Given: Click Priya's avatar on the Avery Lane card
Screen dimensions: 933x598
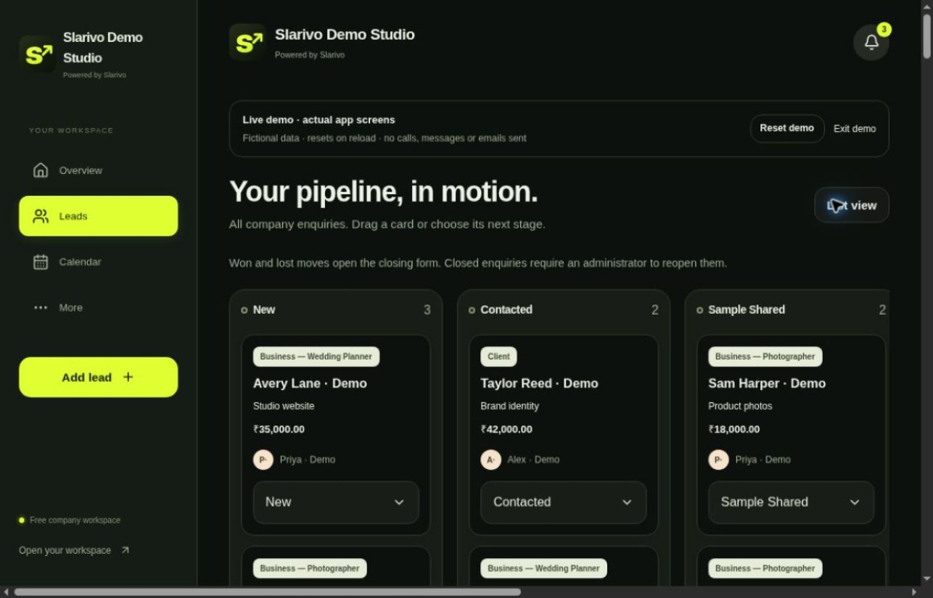Looking at the screenshot, I should coord(263,460).
